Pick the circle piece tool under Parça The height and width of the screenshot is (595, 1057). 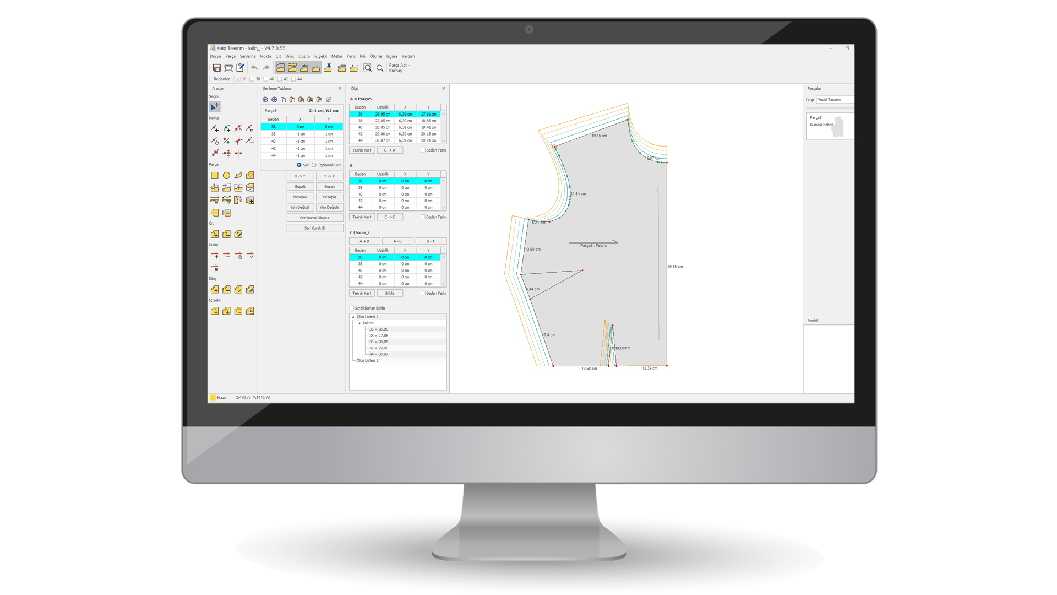[226, 175]
